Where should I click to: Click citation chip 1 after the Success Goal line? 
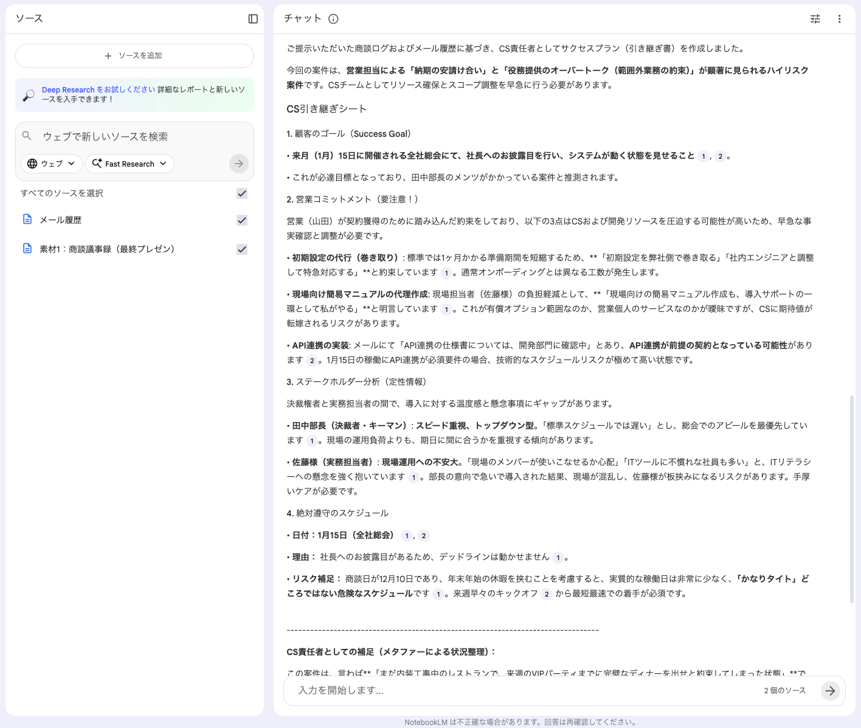click(x=704, y=156)
